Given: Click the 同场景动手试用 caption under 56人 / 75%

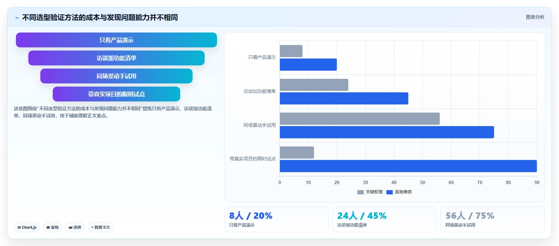Looking at the screenshot, I should click(460, 225).
